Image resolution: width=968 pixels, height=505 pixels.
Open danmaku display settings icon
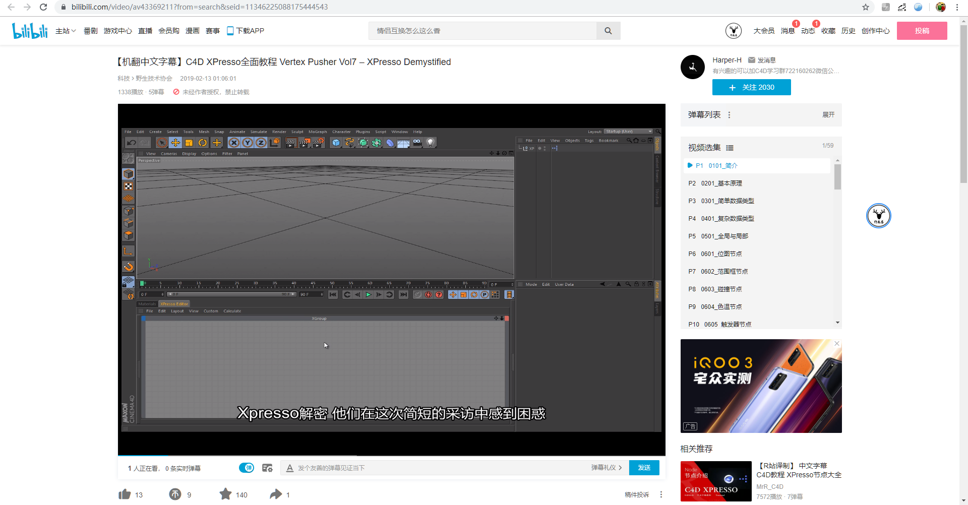tap(267, 468)
